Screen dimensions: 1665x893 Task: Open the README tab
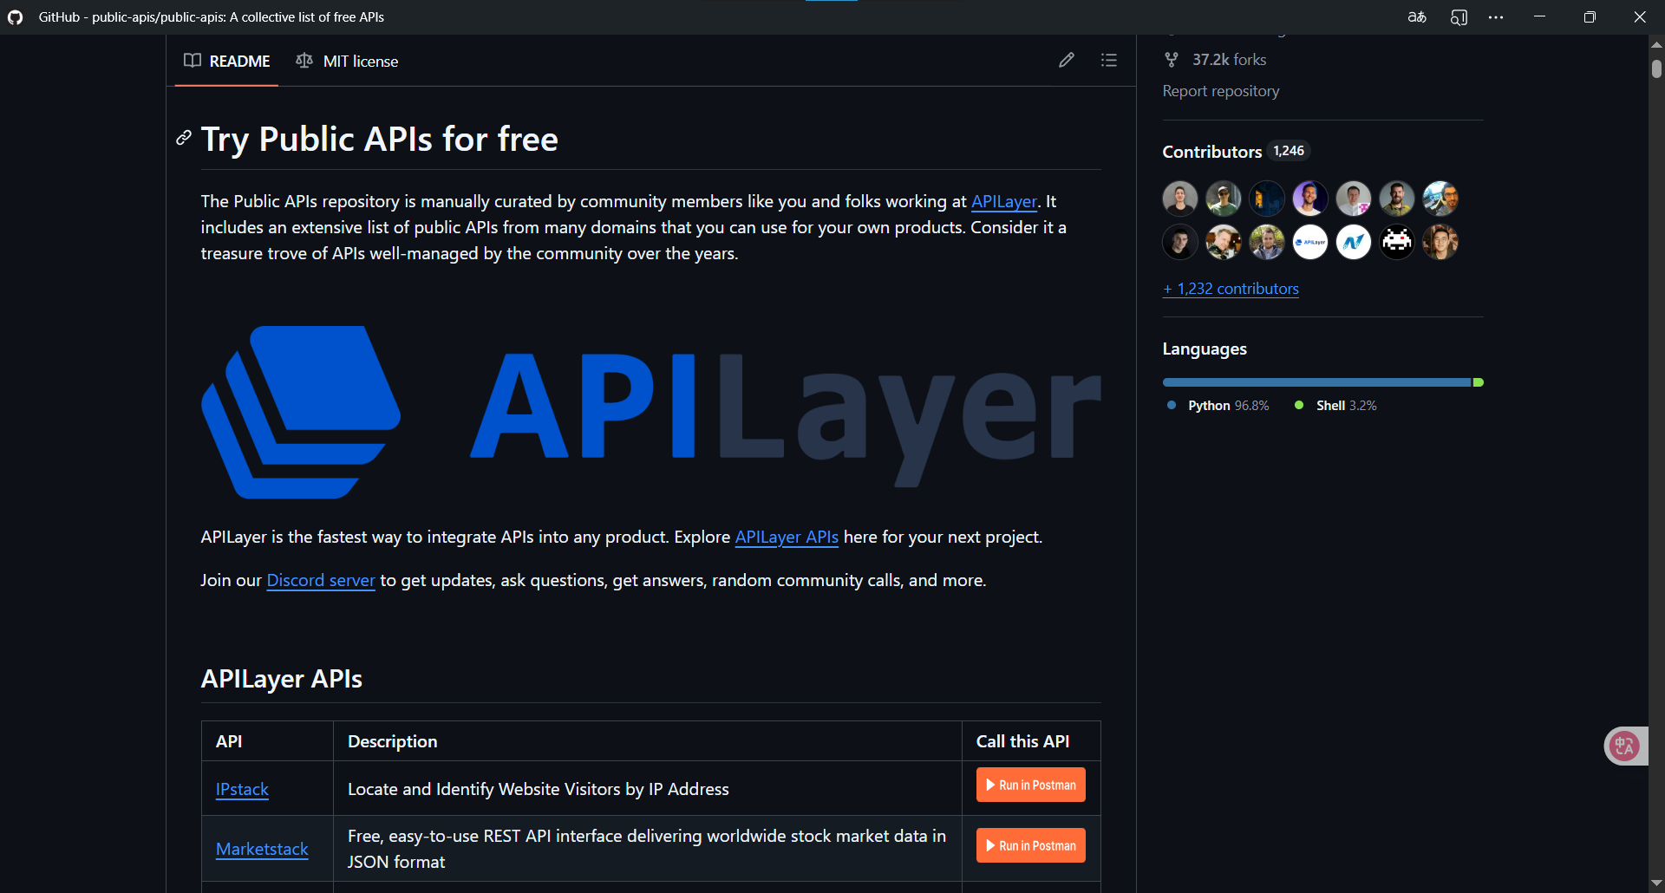click(x=227, y=61)
